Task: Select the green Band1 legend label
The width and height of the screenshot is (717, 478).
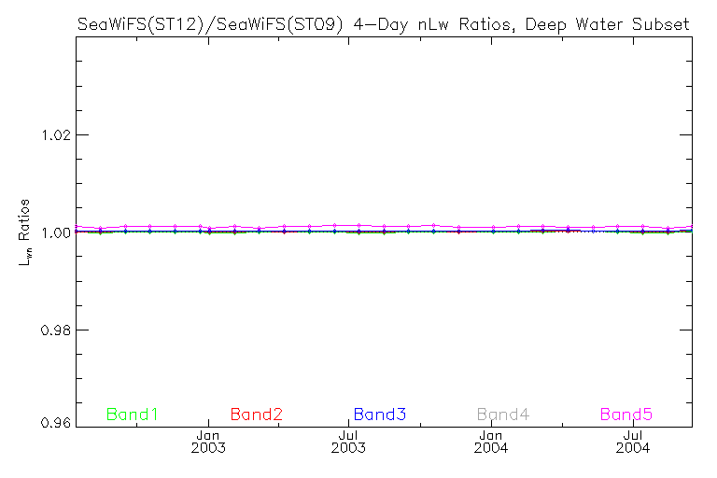Action: pyautogui.click(x=133, y=415)
